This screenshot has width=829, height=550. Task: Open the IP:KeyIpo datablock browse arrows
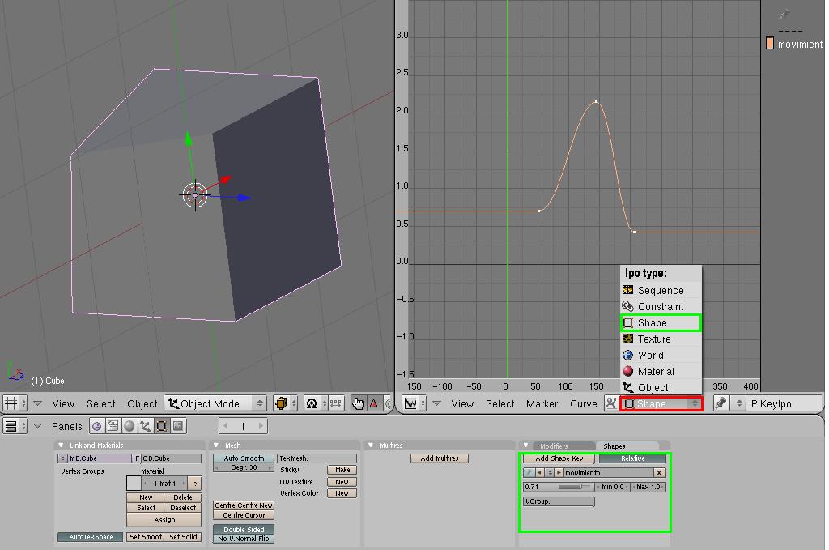tap(739, 403)
